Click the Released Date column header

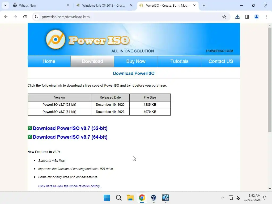click(x=110, y=97)
